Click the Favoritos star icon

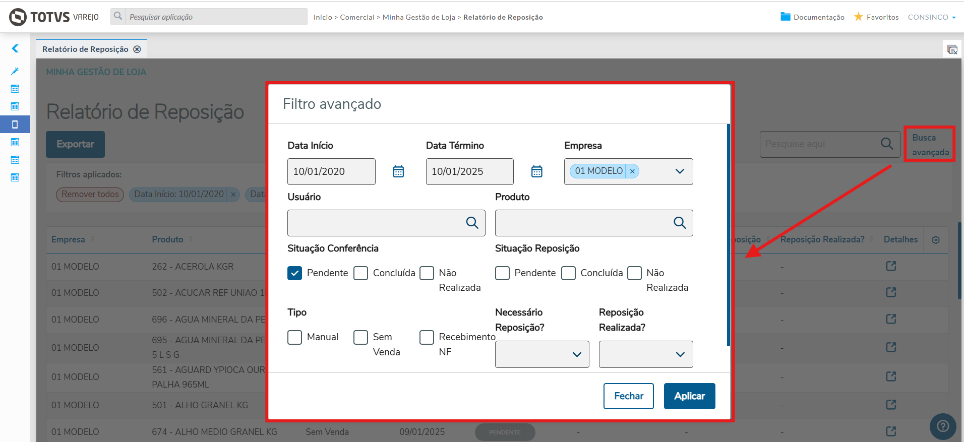pyautogui.click(x=858, y=17)
